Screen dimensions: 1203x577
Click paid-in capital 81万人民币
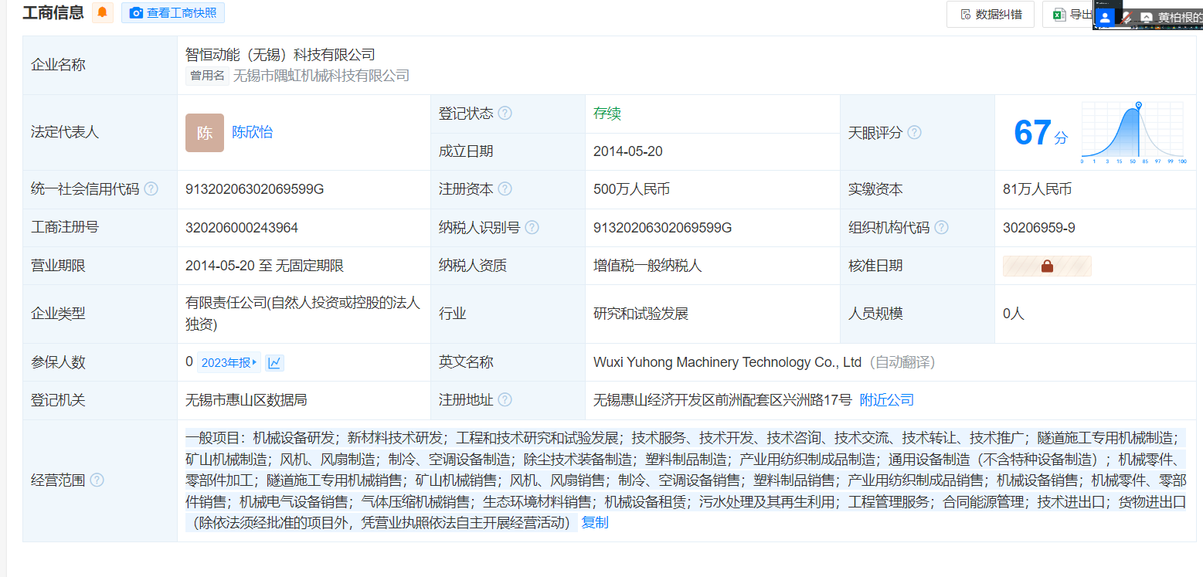click(1037, 189)
